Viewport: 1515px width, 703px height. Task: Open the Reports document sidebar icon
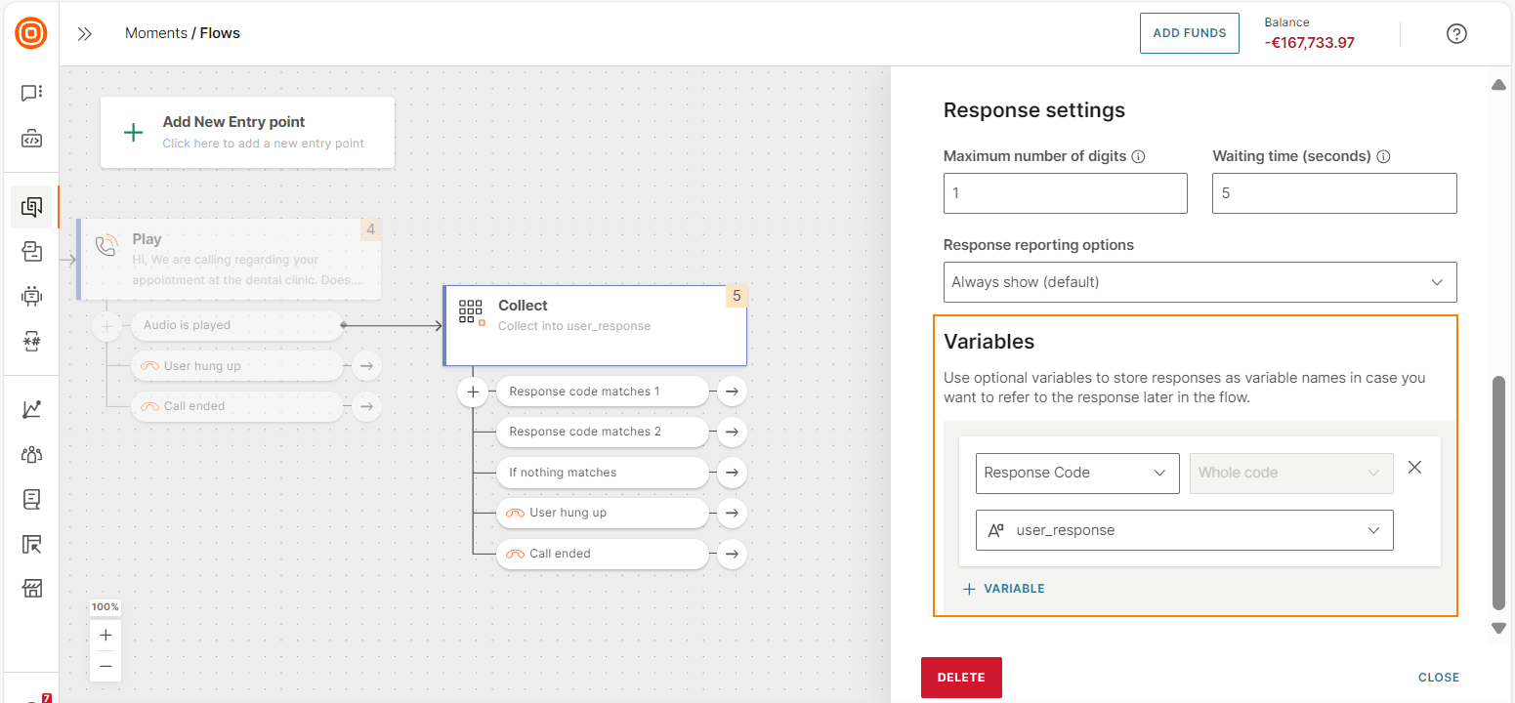pyautogui.click(x=31, y=499)
